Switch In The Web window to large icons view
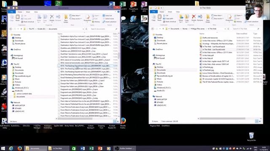 click(260, 121)
